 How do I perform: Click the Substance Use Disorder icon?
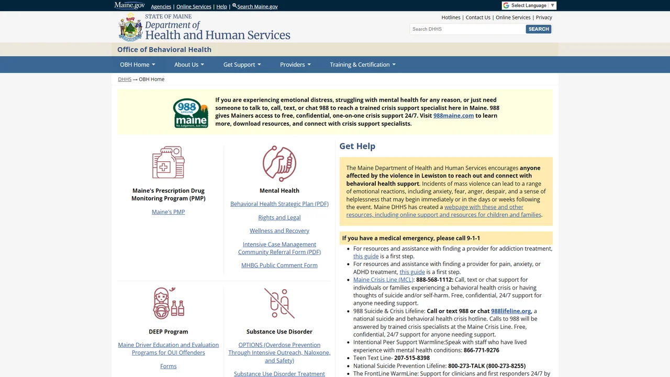click(280, 303)
